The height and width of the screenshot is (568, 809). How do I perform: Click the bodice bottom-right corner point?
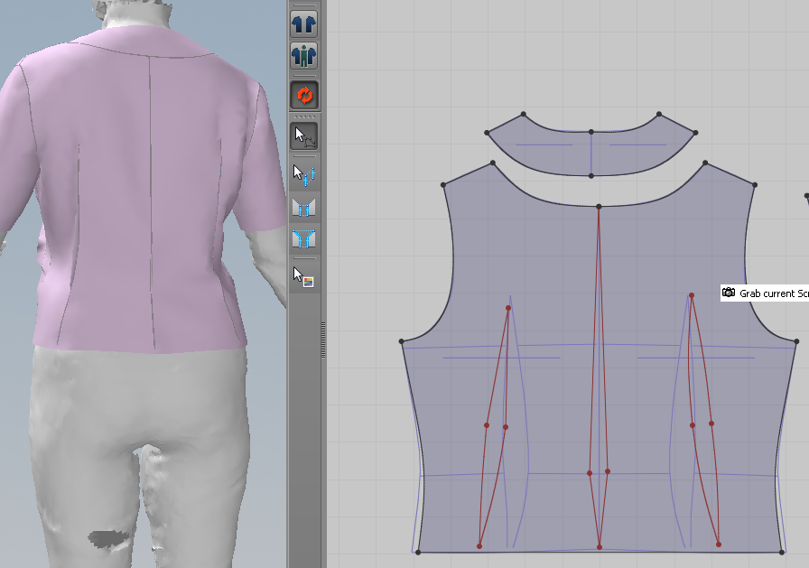[x=782, y=552]
